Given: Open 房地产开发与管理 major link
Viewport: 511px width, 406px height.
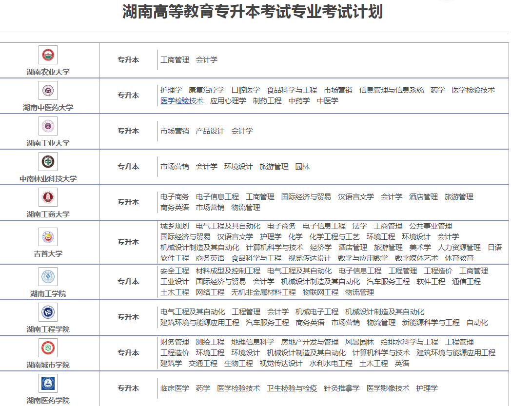Looking at the screenshot, I should tap(310, 343).
